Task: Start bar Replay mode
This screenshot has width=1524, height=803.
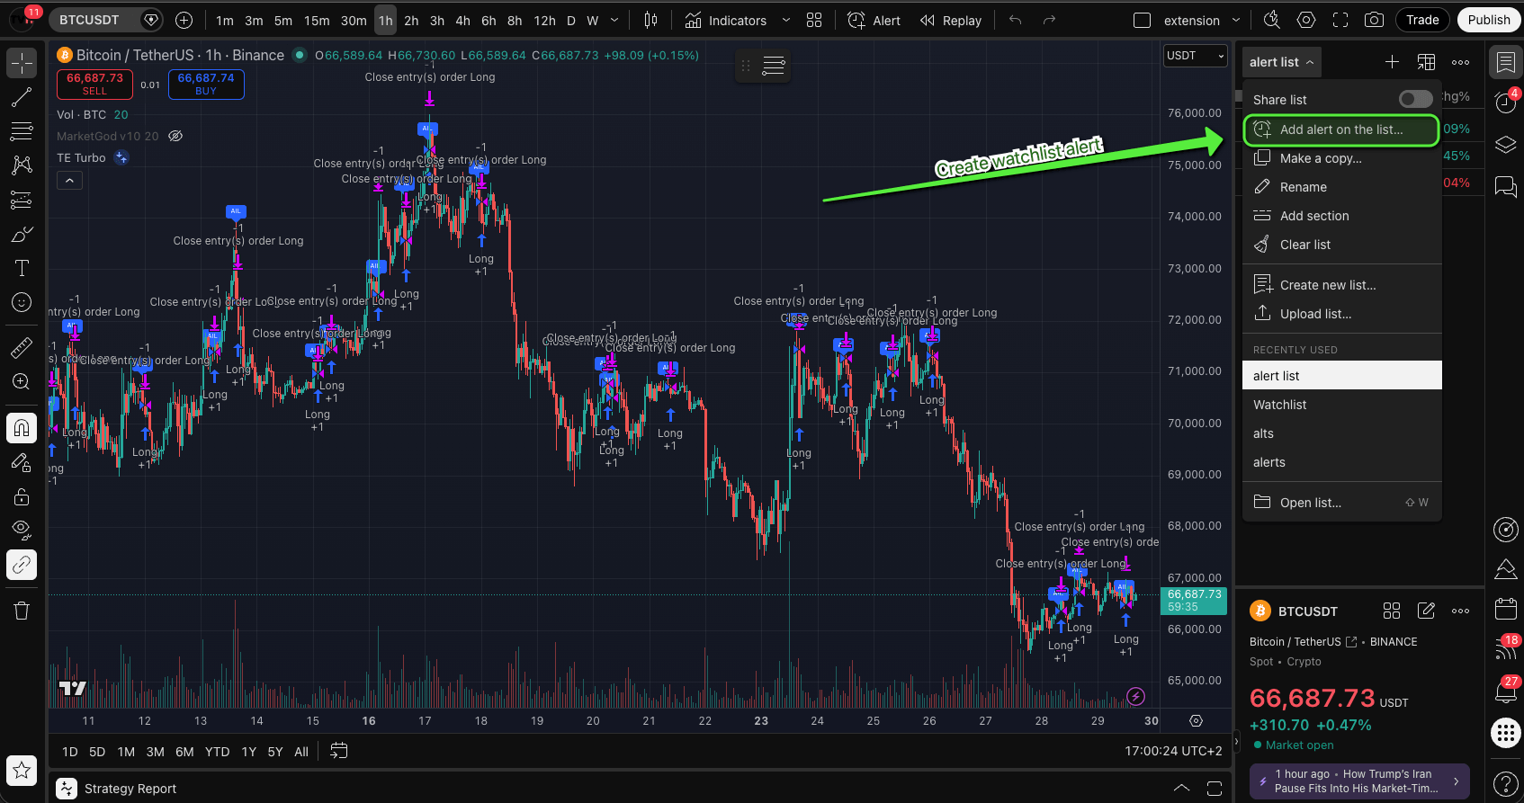Action: click(951, 20)
